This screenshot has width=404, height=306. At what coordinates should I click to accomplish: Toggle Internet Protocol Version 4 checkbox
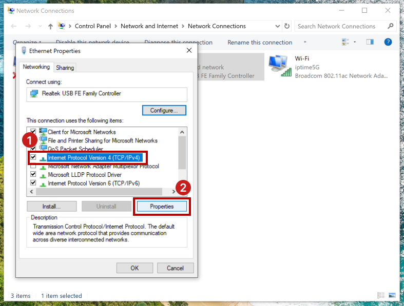point(33,157)
